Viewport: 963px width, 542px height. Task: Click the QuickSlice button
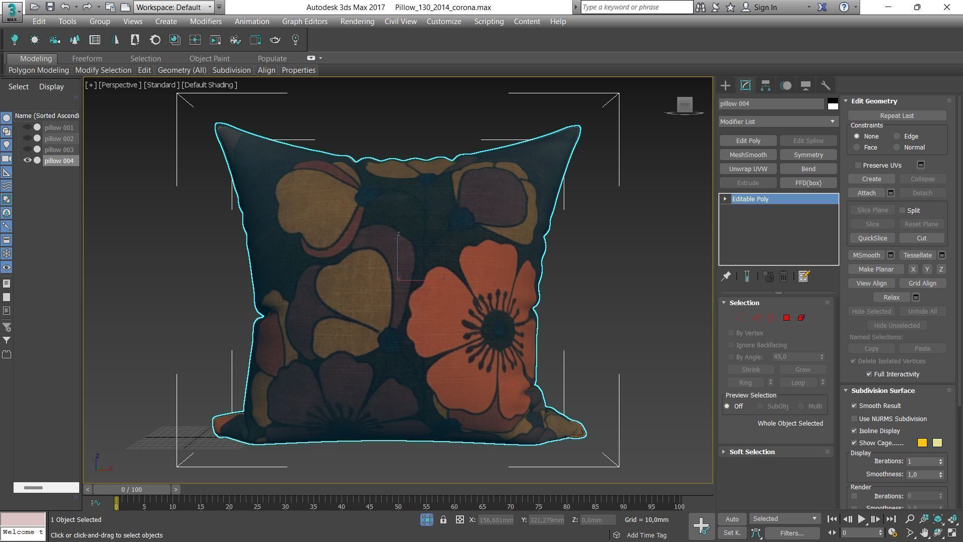pos(872,238)
